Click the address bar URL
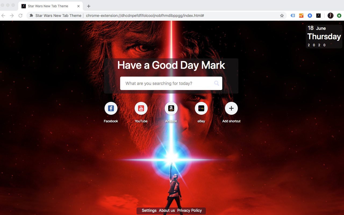This screenshot has height=215, width=344. pos(145,16)
